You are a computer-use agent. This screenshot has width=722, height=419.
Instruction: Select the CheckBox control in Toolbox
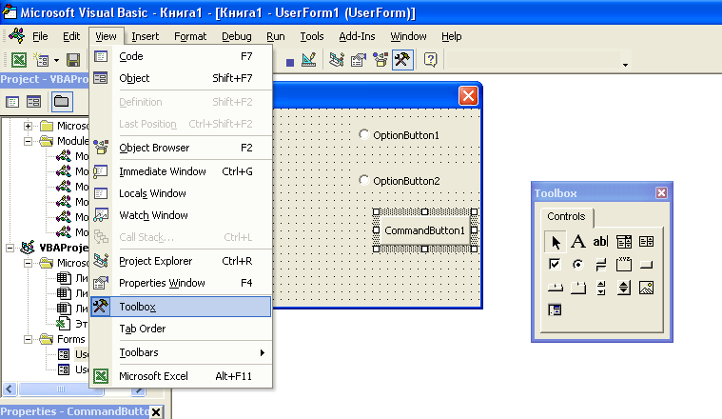[555, 265]
